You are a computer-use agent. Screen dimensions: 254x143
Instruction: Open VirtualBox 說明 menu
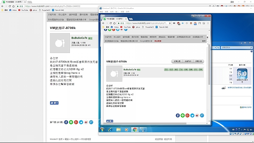click(x=128, y=12)
